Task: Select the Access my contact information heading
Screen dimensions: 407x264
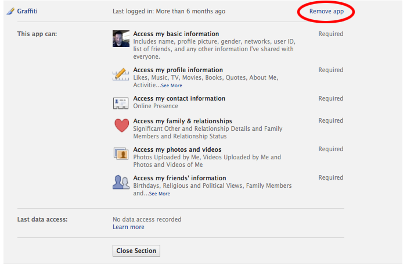Action: coord(179,98)
